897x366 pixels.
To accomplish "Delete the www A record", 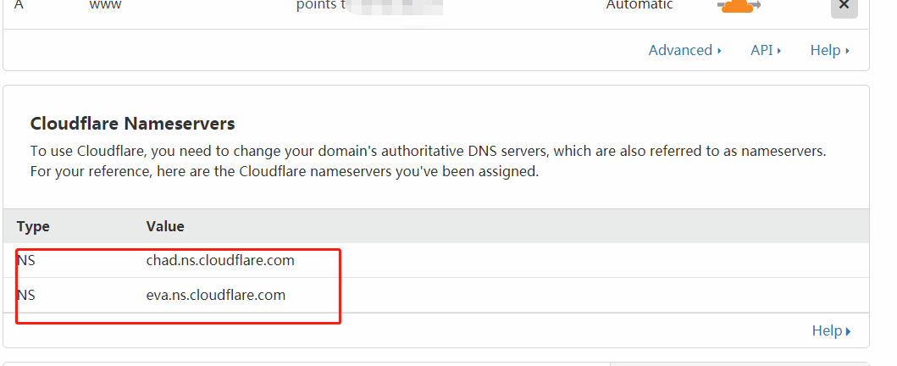I will click(x=844, y=5).
